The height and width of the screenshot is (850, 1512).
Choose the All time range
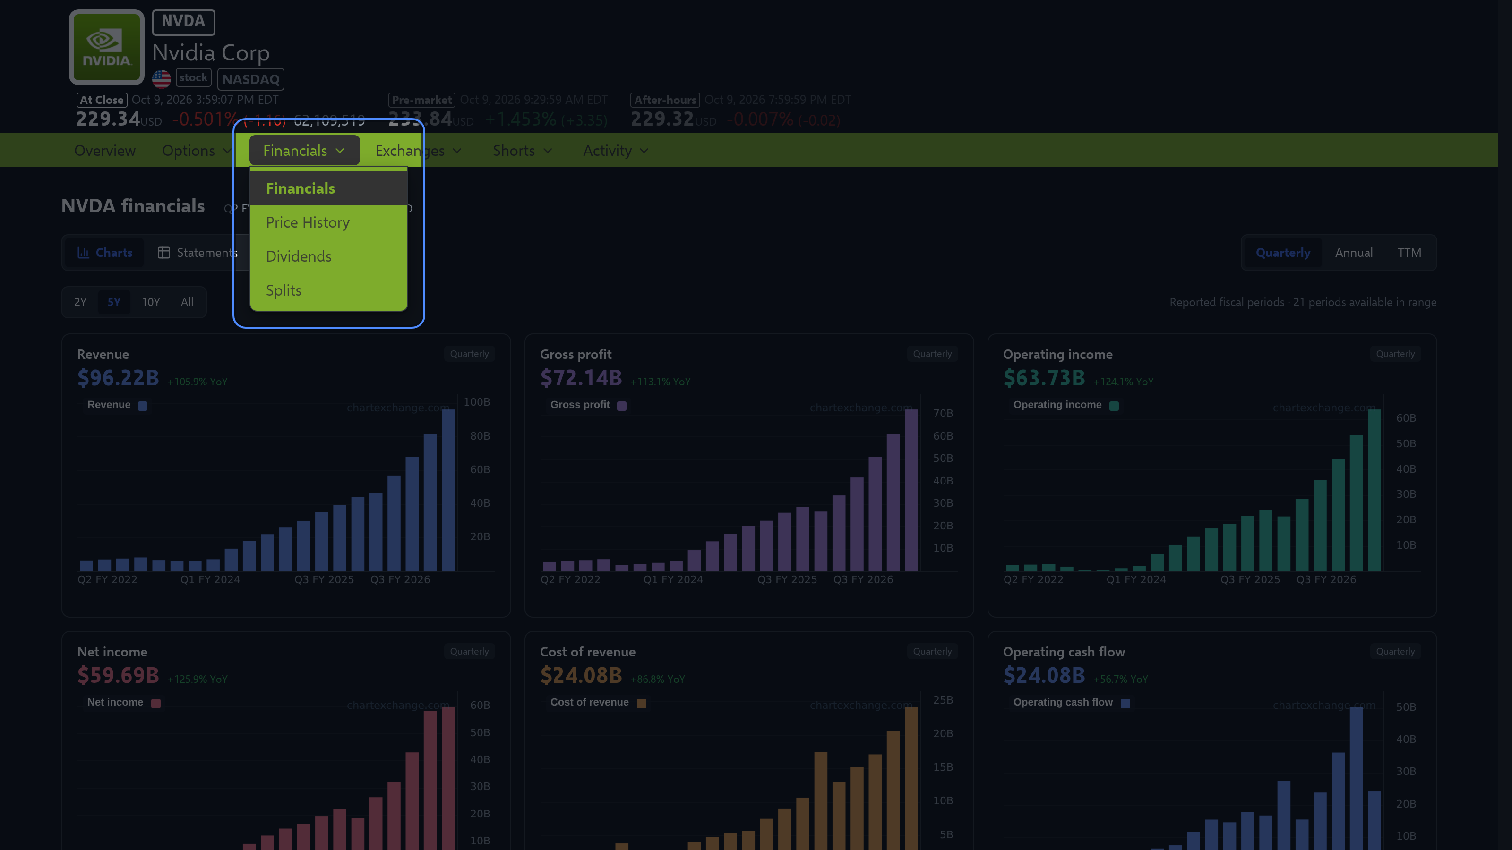pyautogui.click(x=187, y=302)
